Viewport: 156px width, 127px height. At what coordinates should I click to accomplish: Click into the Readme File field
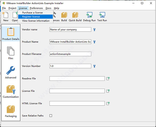click(x=77, y=78)
